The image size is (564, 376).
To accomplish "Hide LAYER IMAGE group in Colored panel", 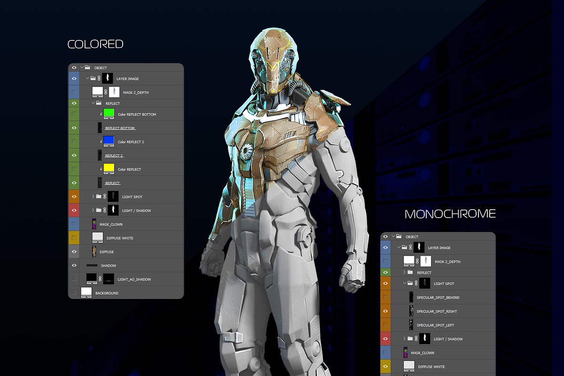I will [x=74, y=78].
